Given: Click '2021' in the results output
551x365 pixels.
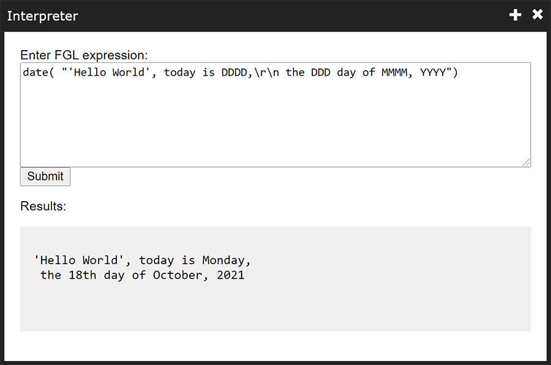Looking at the screenshot, I should click(231, 275).
